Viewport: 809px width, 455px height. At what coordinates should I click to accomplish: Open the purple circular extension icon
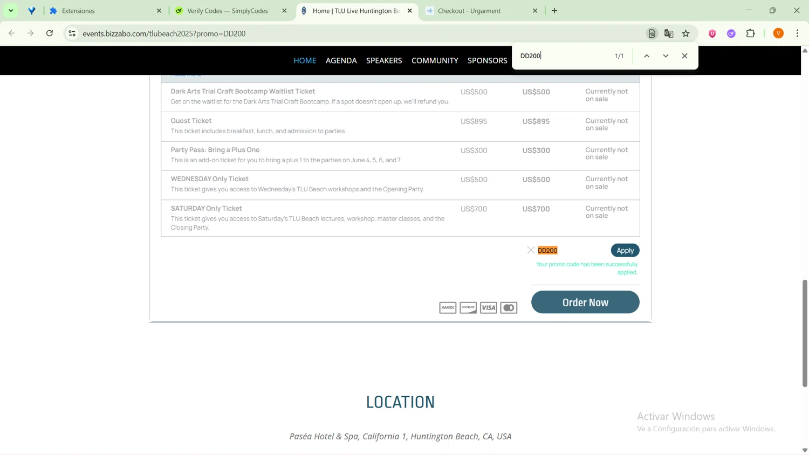click(x=731, y=33)
